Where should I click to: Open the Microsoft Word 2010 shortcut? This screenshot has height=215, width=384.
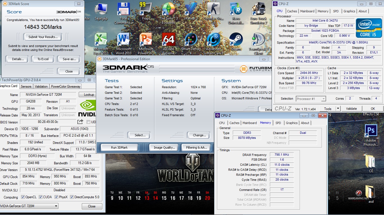click(x=123, y=43)
